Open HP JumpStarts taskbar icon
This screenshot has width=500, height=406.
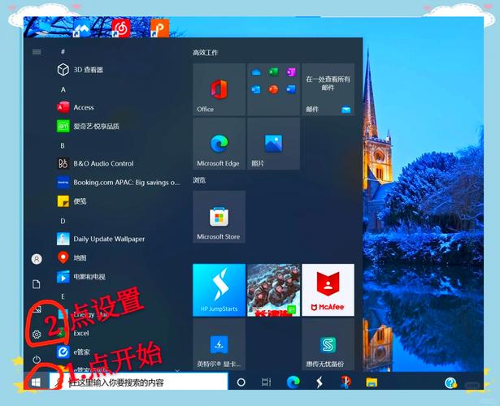tap(320, 382)
